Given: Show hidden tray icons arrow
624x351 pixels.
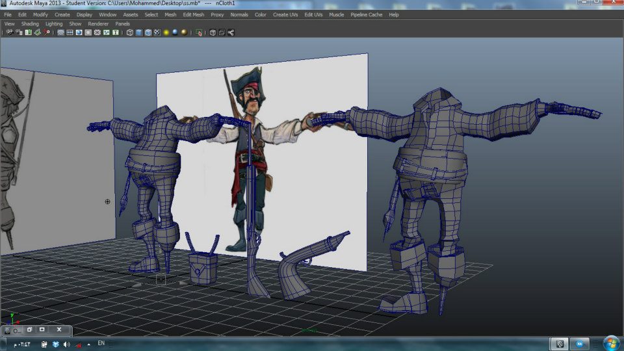Looking at the screenshot, I should 89,344.
